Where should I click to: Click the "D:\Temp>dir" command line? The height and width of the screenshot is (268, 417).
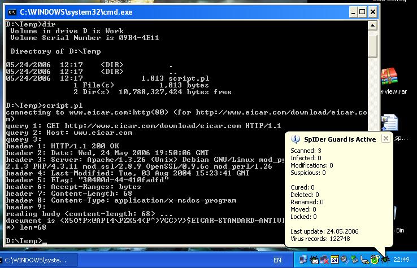click(31, 24)
